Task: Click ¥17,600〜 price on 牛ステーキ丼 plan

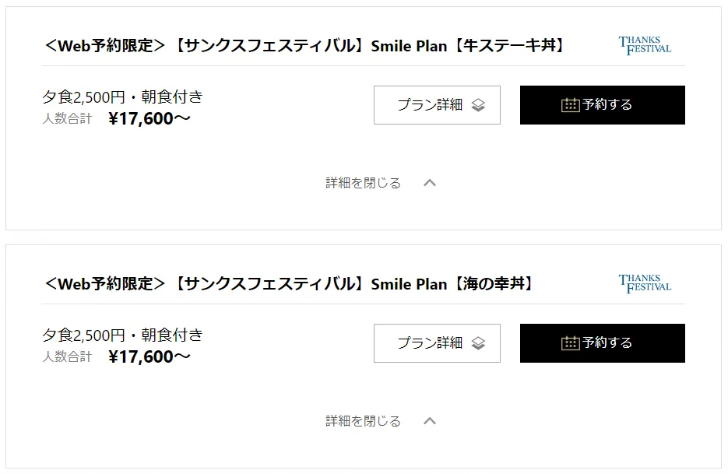Action: pyautogui.click(x=149, y=119)
